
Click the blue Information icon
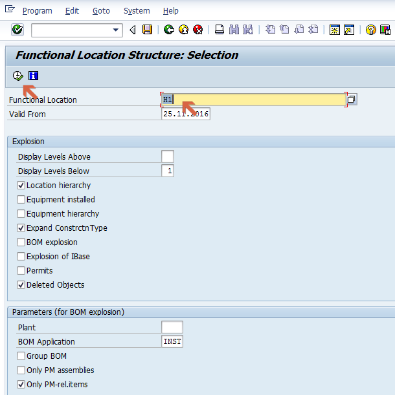33,76
